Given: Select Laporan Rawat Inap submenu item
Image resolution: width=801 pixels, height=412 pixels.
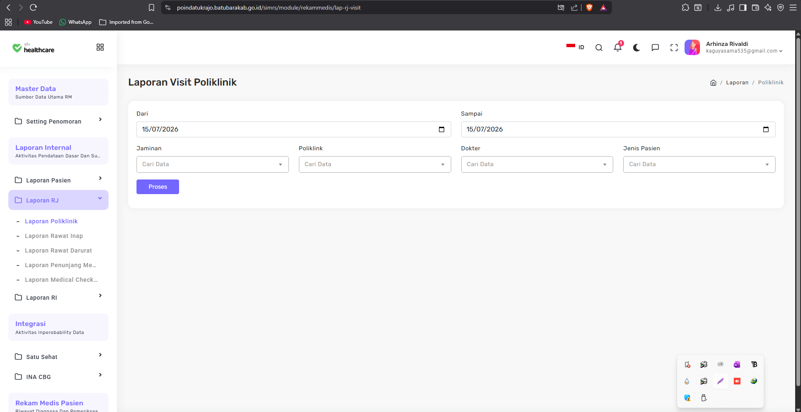Looking at the screenshot, I should click(54, 236).
